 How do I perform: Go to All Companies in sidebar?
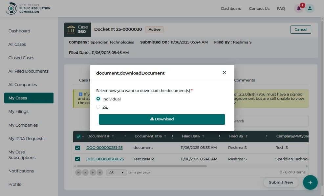click(23, 85)
